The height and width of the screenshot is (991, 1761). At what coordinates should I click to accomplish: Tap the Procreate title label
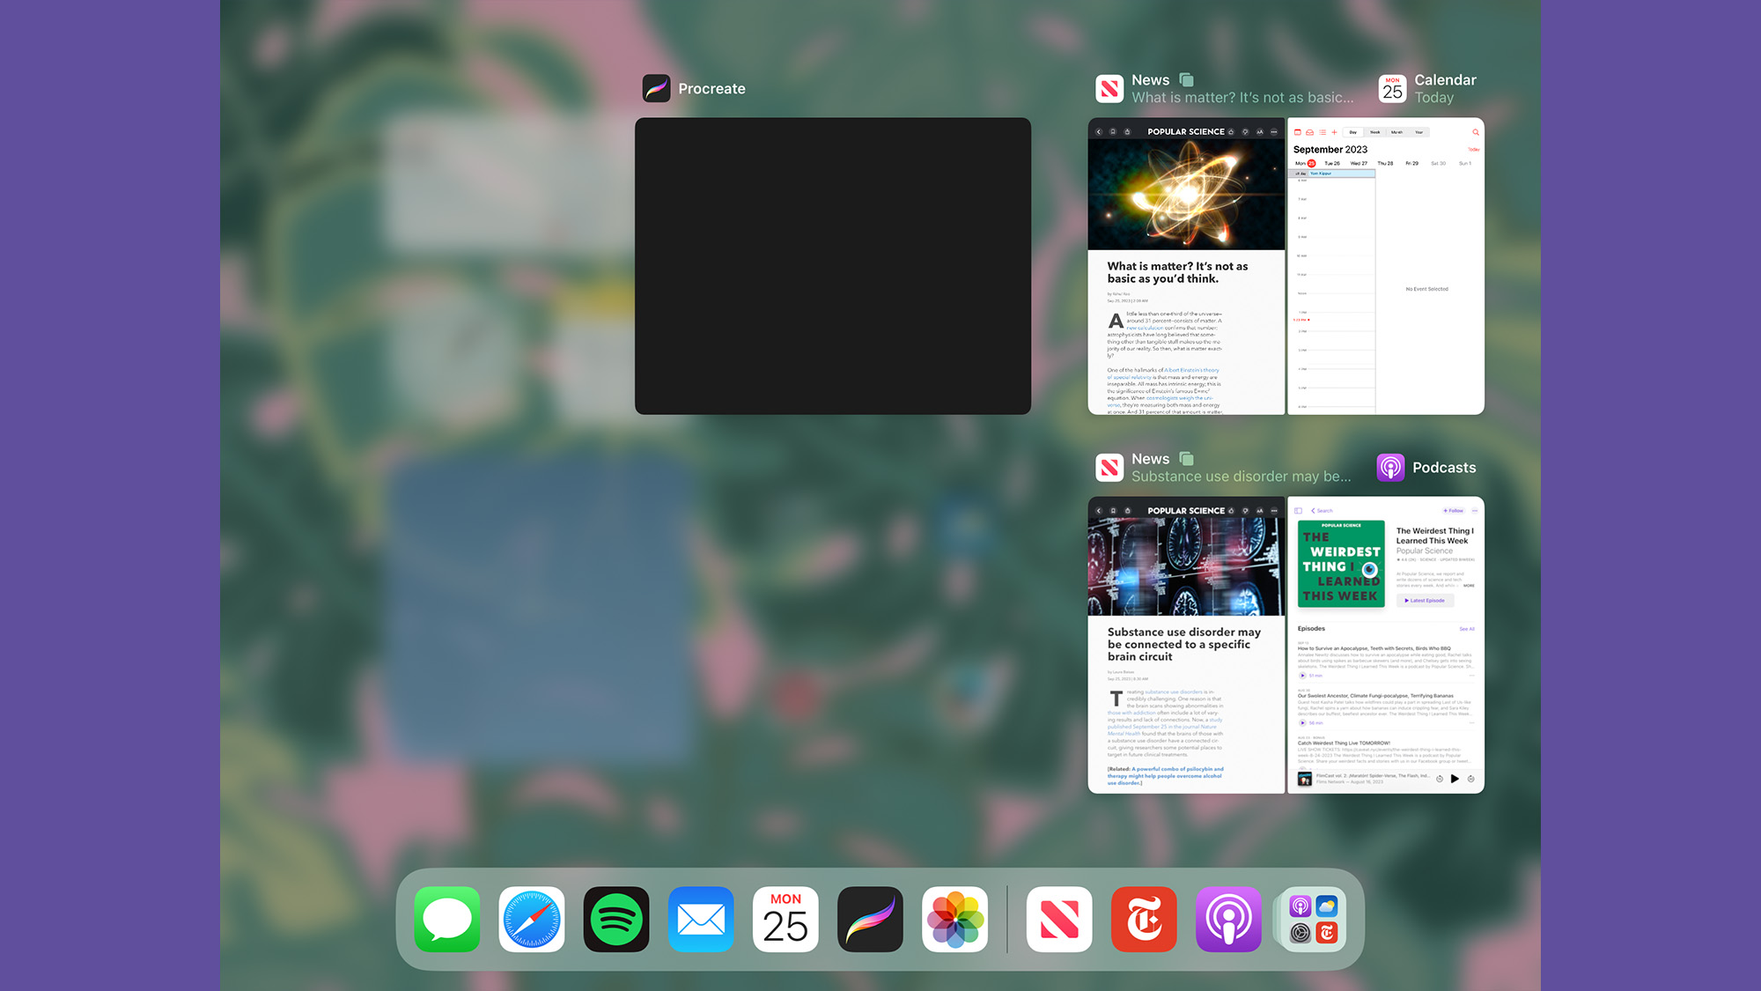click(711, 89)
